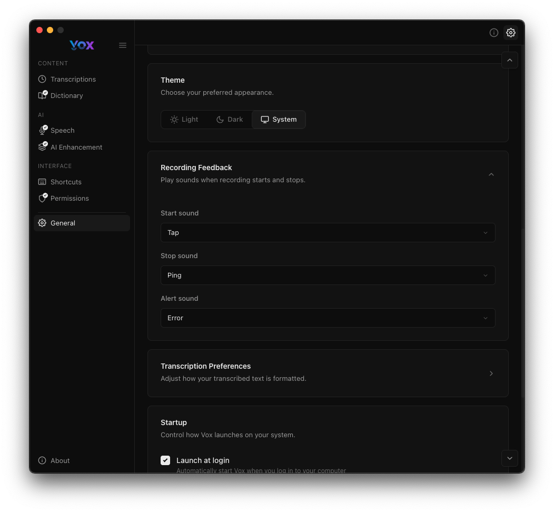Screen dimensions: 554x512
Task: Navigate to the General settings page
Action: tap(63, 223)
